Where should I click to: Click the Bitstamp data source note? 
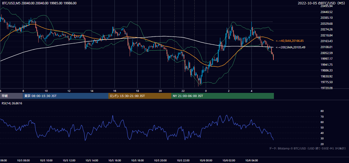coord(308,148)
